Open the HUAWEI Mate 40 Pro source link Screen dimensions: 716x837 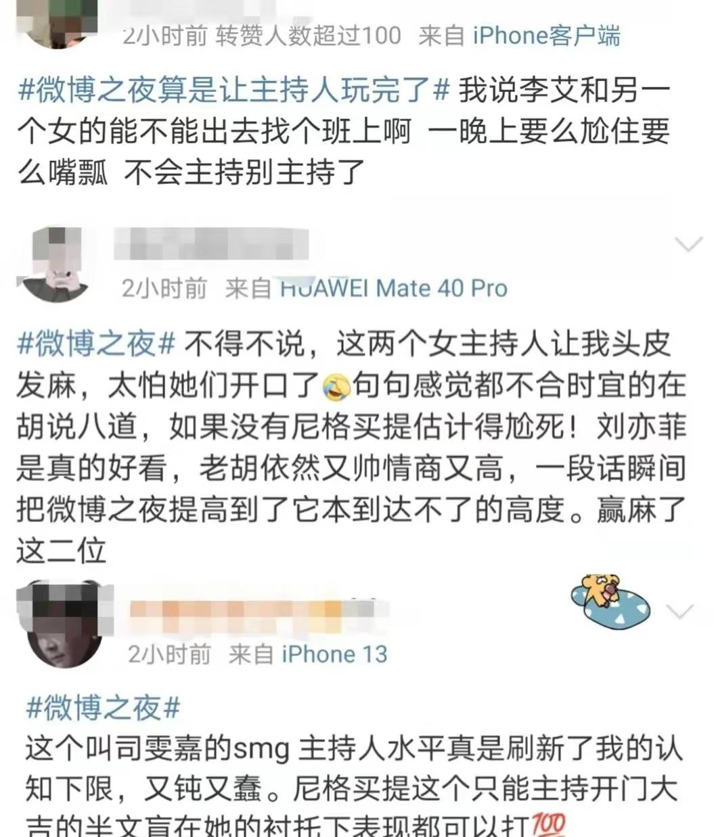(x=394, y=289)
